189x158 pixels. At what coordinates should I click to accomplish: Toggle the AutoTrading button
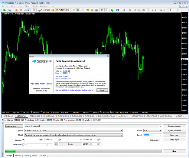click(63, 10)
